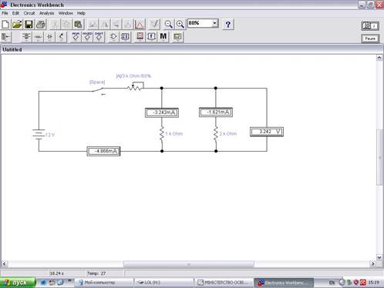Select the -3.242 mA ammeter
This screenshot has width=384, height=288.
(162, 112)
